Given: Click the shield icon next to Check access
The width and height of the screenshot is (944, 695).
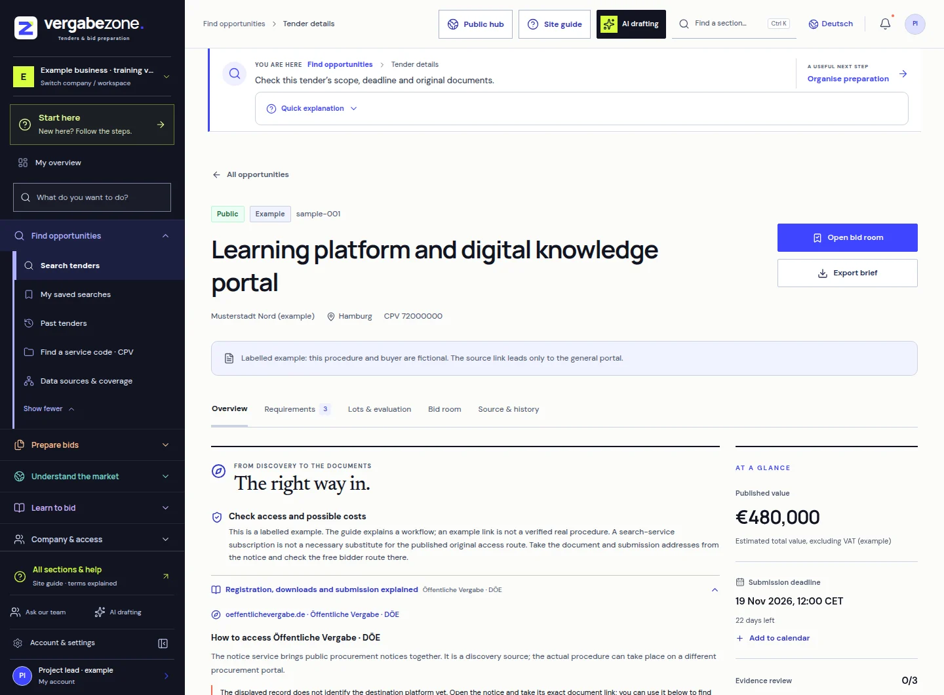Looking at the screenshot, I should click(217, 517).
